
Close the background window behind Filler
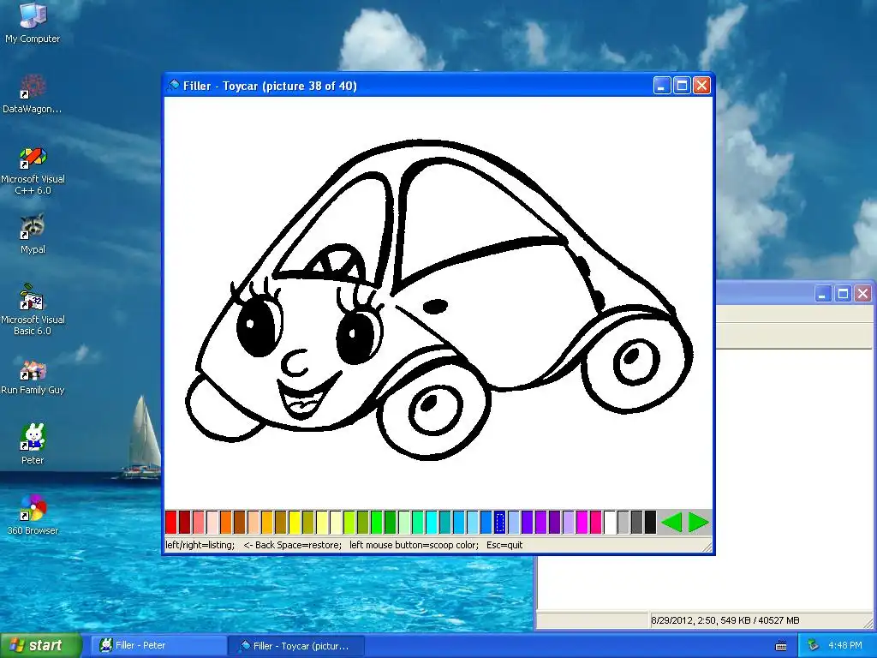pos(863,294)
